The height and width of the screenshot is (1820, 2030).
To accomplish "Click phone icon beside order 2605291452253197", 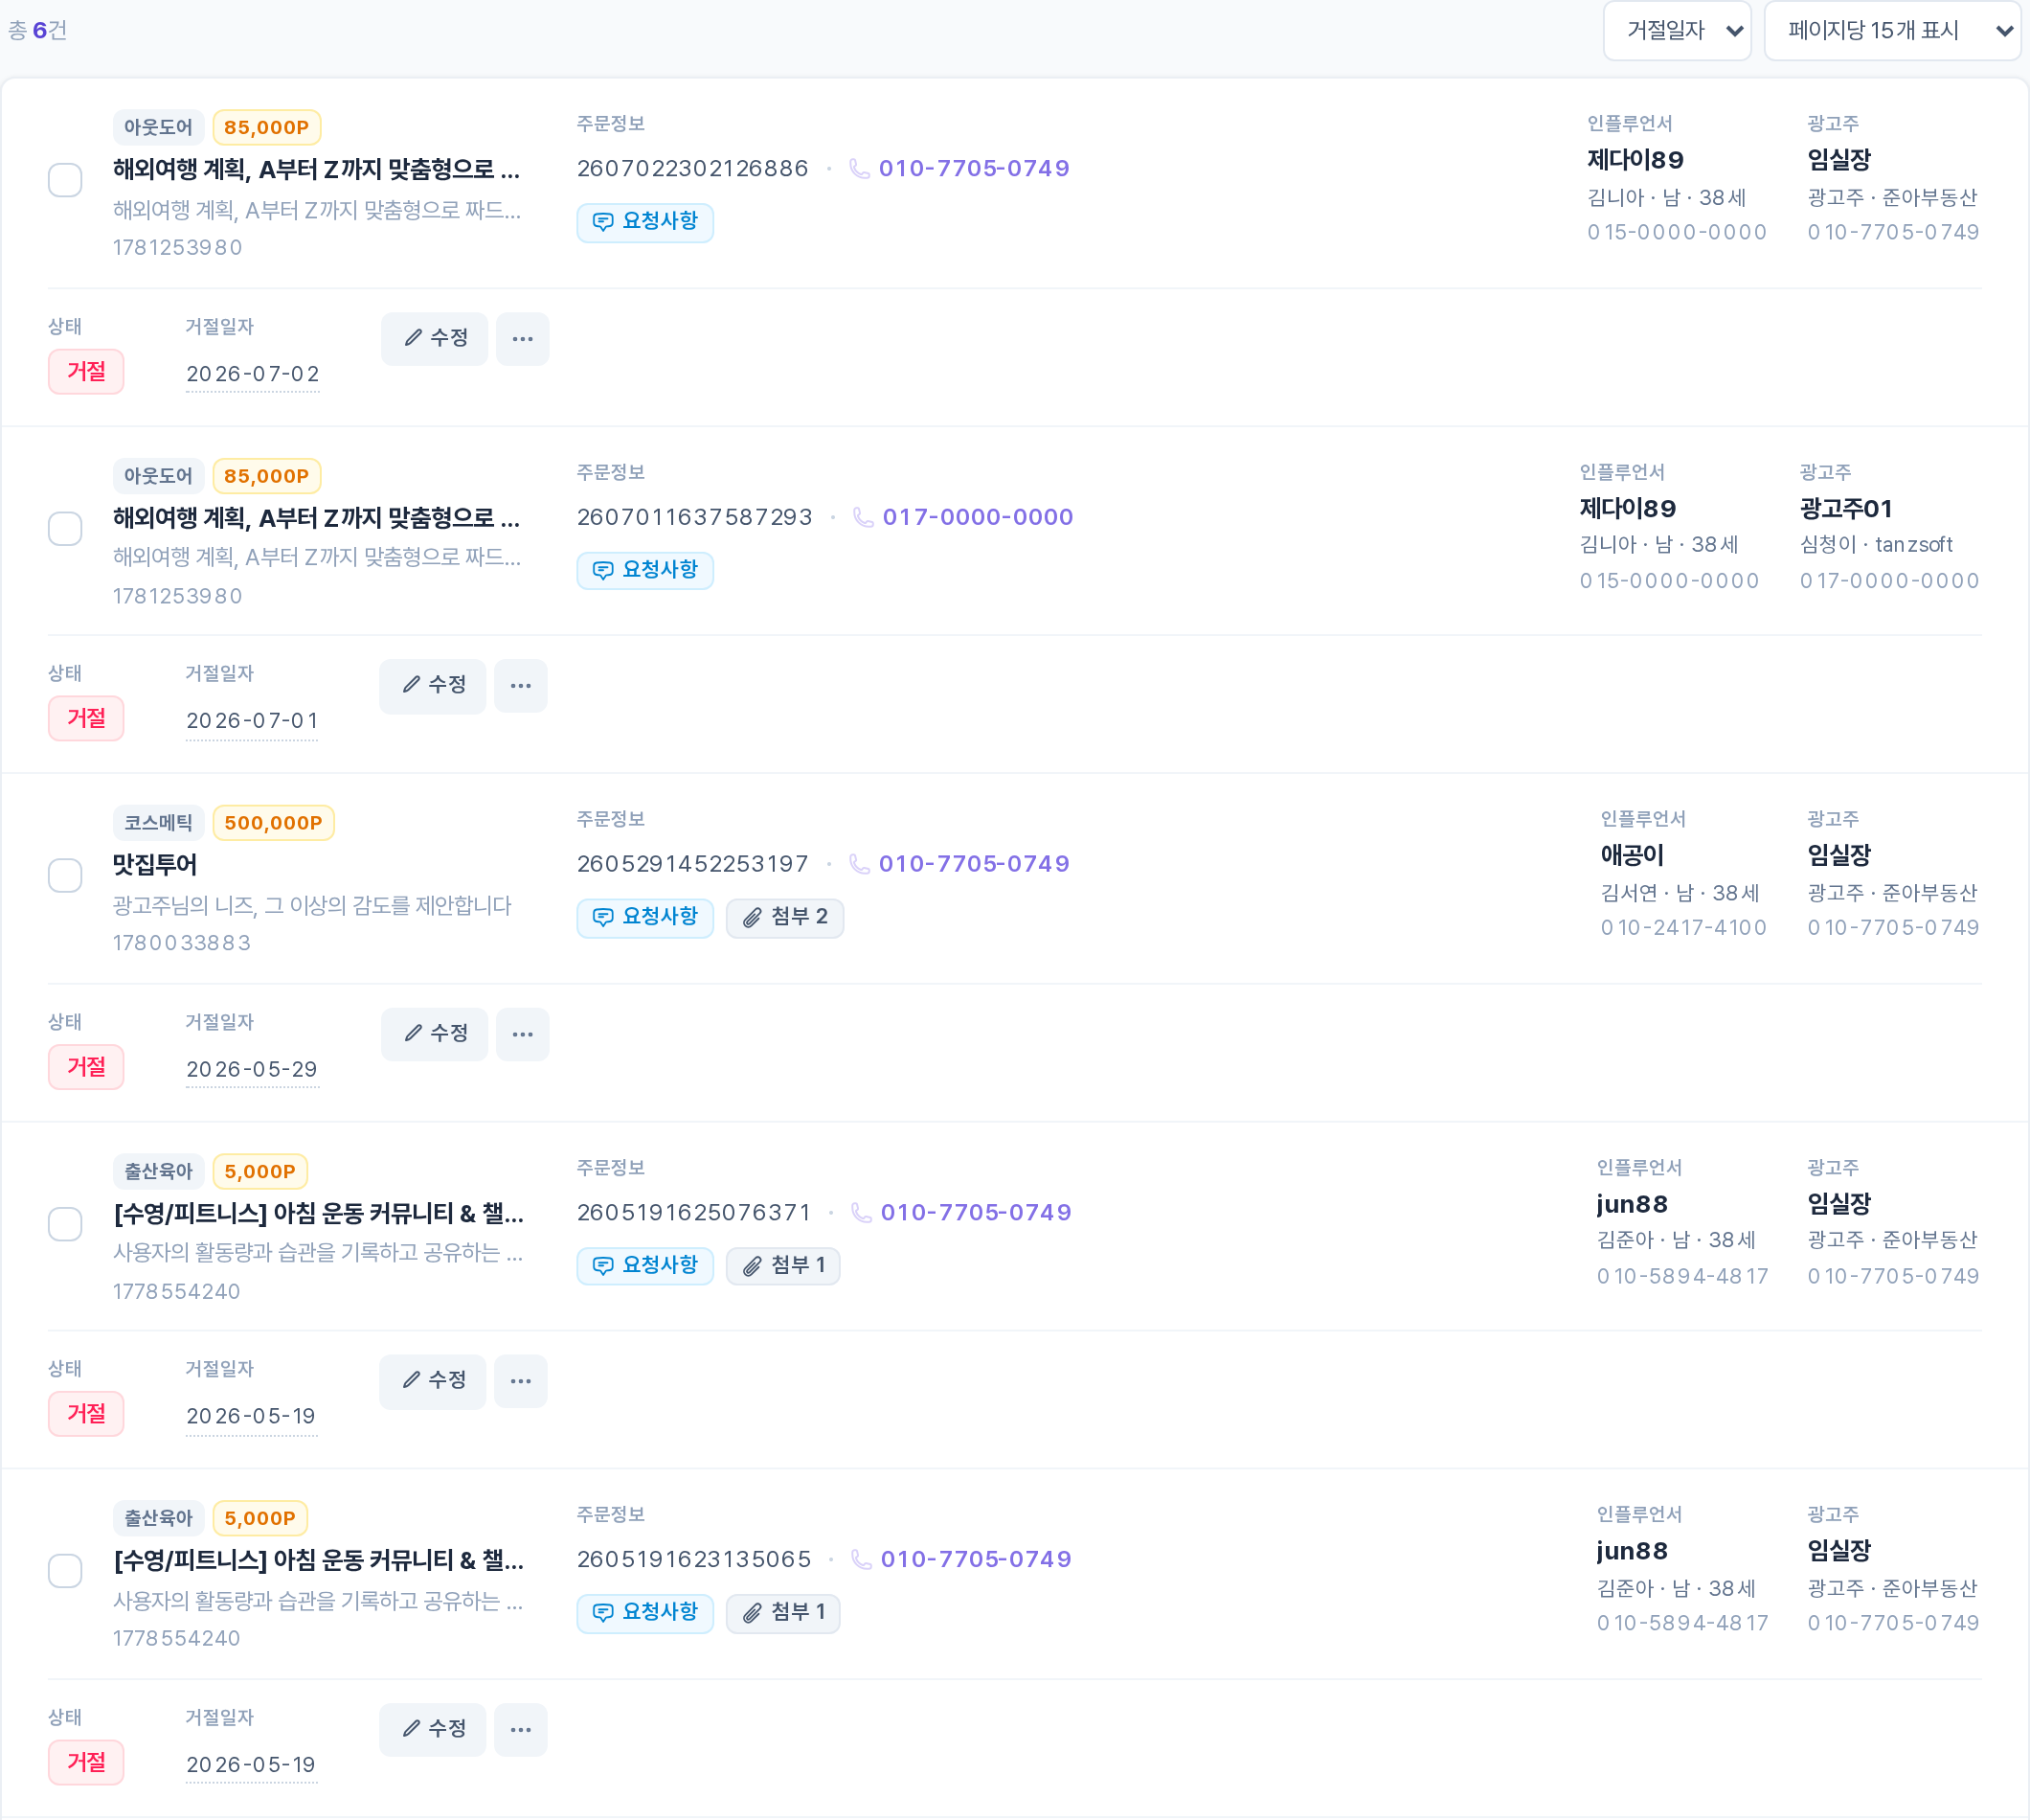I will pos(859,863).
